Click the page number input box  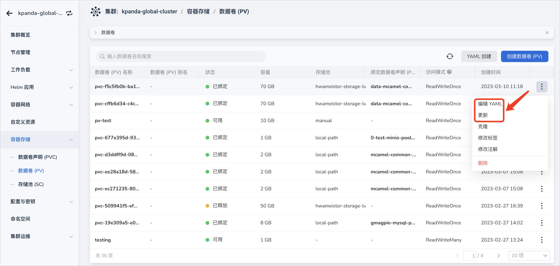470,256
